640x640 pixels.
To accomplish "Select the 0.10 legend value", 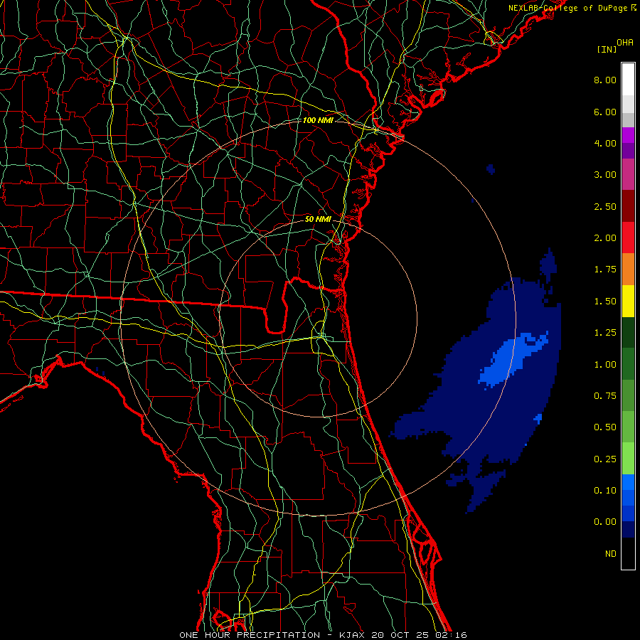I will (605, 491).
